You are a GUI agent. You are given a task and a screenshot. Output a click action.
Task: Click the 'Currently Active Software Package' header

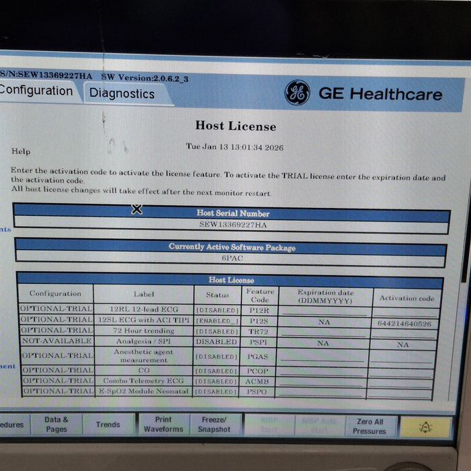(232, 247)
